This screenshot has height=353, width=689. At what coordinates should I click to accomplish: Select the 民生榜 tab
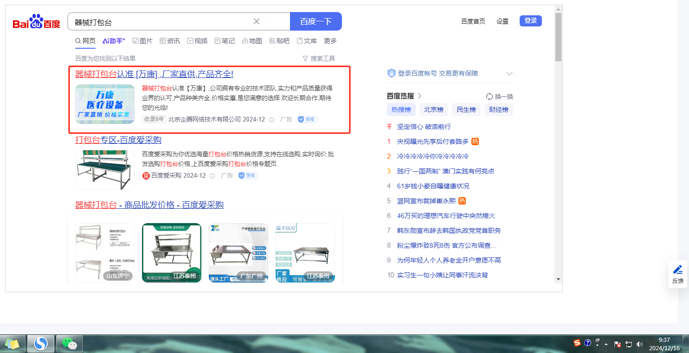pos(466,109)
